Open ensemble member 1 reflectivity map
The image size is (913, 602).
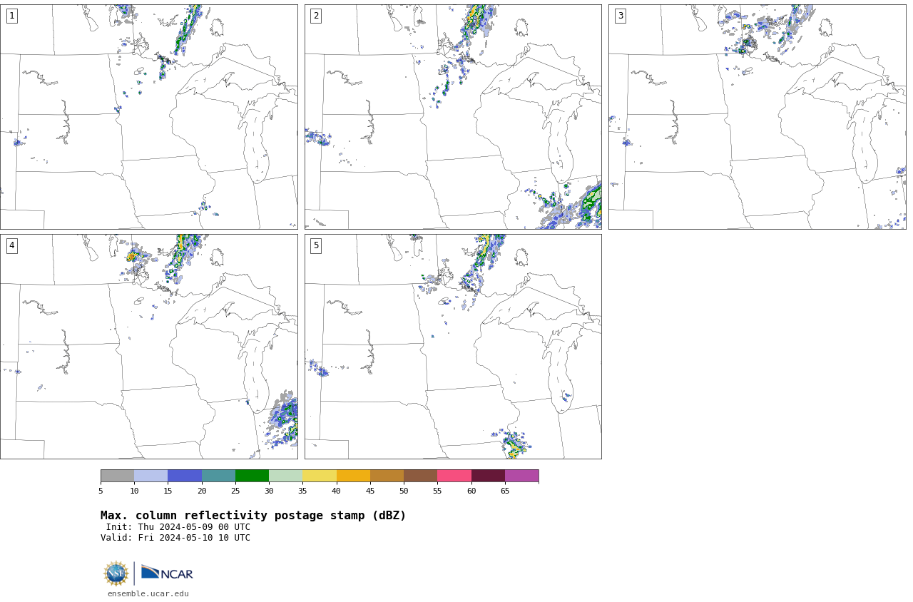coord(148,117)
